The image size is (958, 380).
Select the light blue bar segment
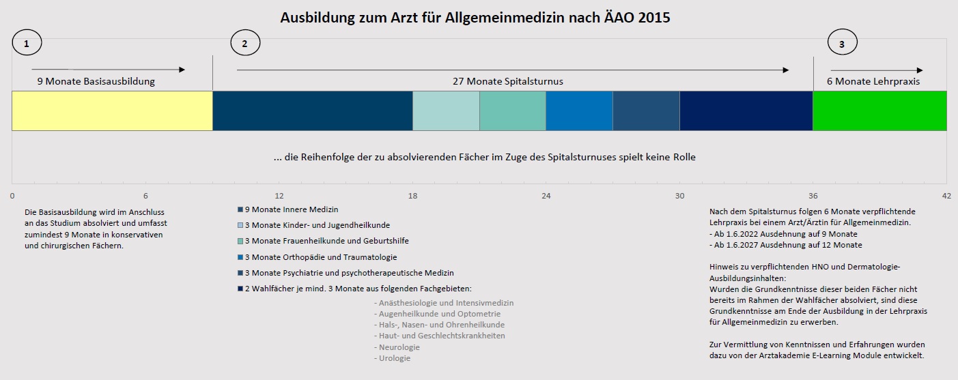pyautogui.click(x=446, y=111)
